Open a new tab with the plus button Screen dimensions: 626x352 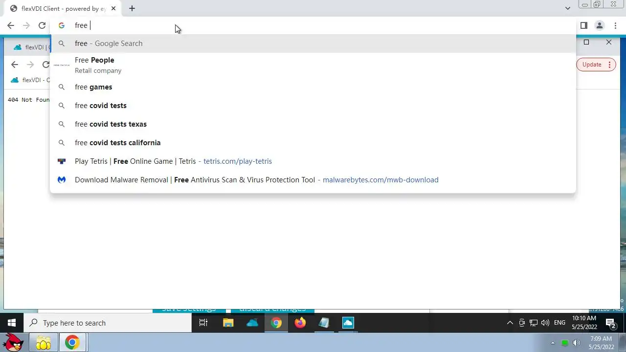coord(132,8)
